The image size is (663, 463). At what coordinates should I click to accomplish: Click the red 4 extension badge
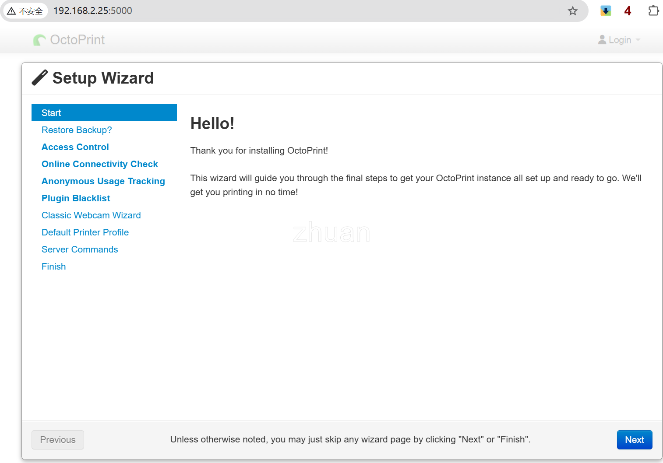[628, 11]
